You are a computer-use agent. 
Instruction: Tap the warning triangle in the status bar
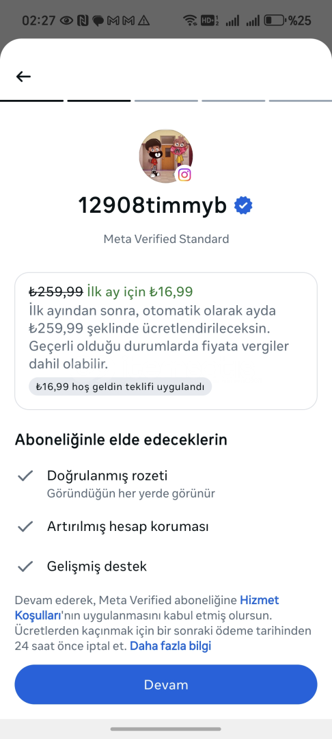(x=143, y=21)
